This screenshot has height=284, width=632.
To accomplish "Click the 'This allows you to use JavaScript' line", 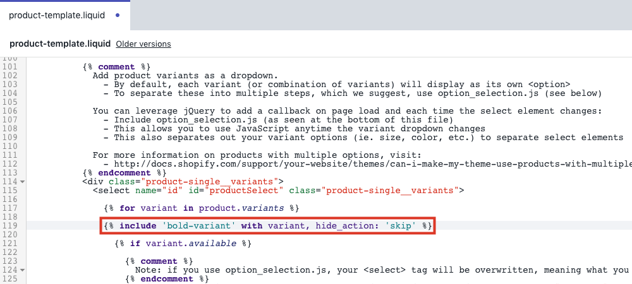I will [x=295, y=129].
